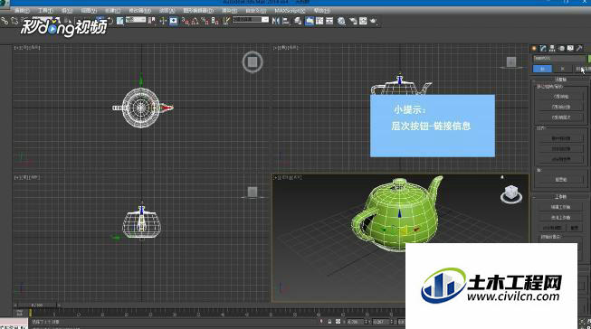Open front viewport [+] label menu
Image resolution: width=591 pixels, height=329 pixels.
coord(275,48)
